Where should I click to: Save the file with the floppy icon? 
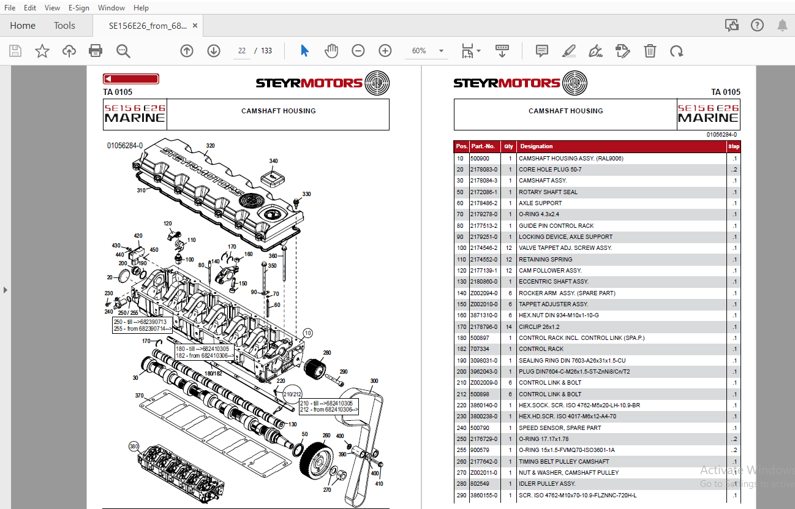tap(15, 51)
